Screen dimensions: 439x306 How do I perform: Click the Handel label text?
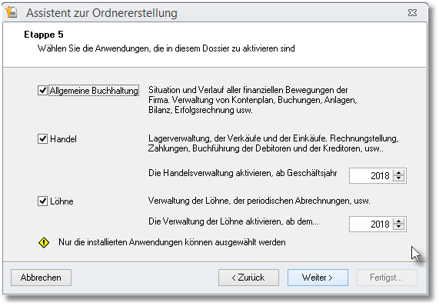63,139
